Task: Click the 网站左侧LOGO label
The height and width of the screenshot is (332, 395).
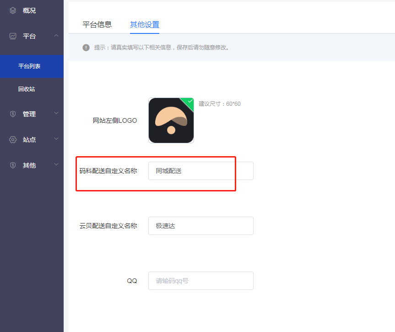Action: [x=115, y=120]
